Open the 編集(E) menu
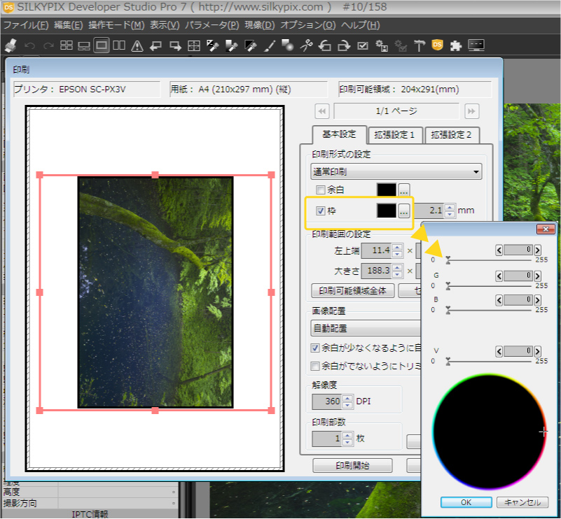The height and width of the screenshot is (519, 561). click(69, 25)
